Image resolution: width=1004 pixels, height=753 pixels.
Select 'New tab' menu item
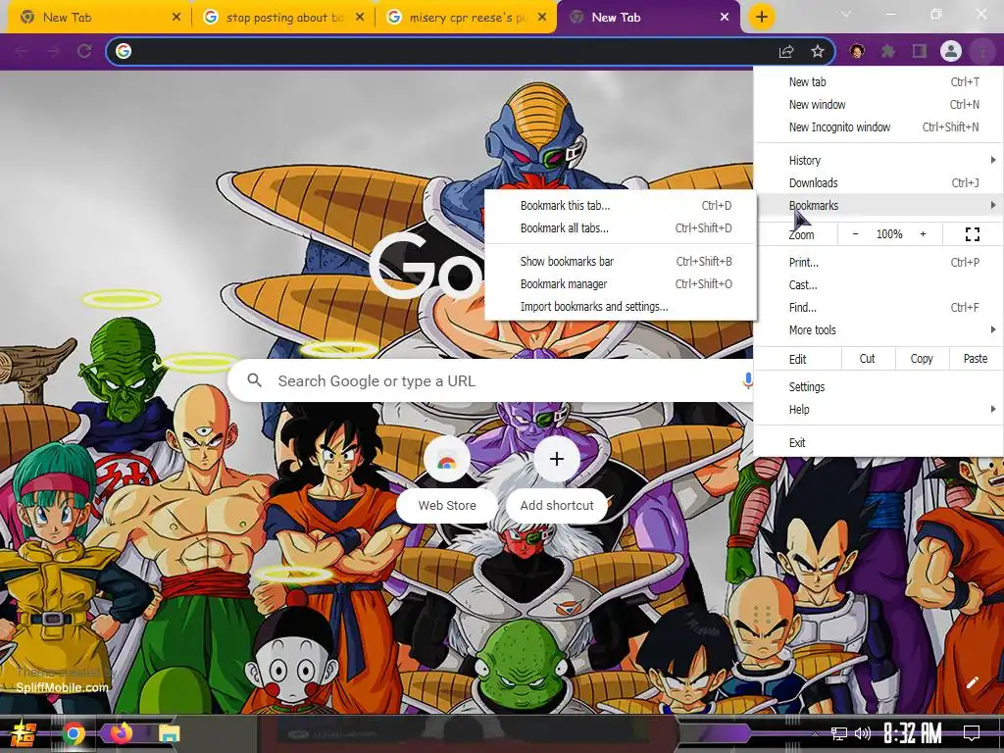point(878,82)
